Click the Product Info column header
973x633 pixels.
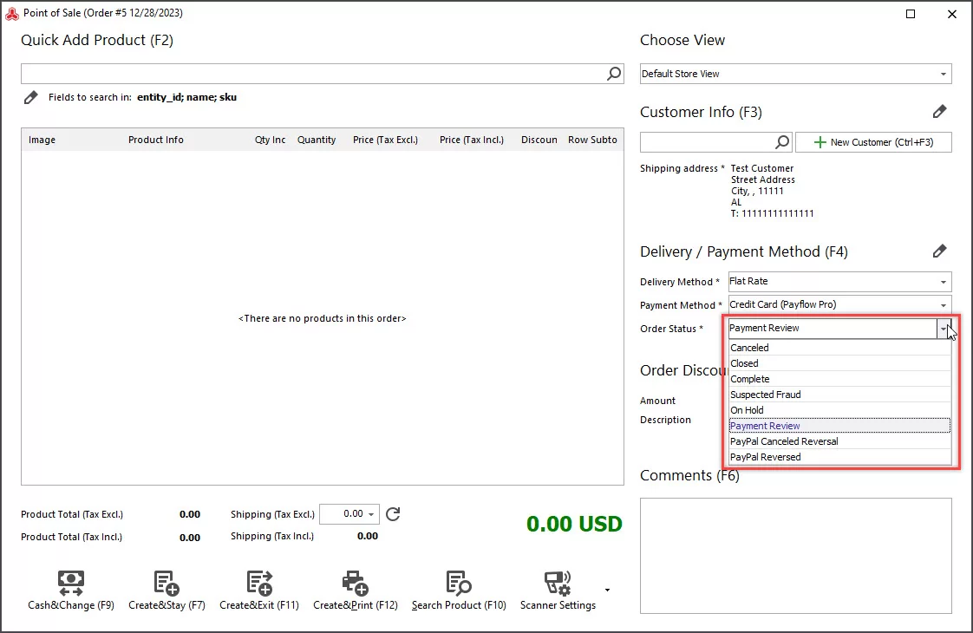click(x=156, y=140)
